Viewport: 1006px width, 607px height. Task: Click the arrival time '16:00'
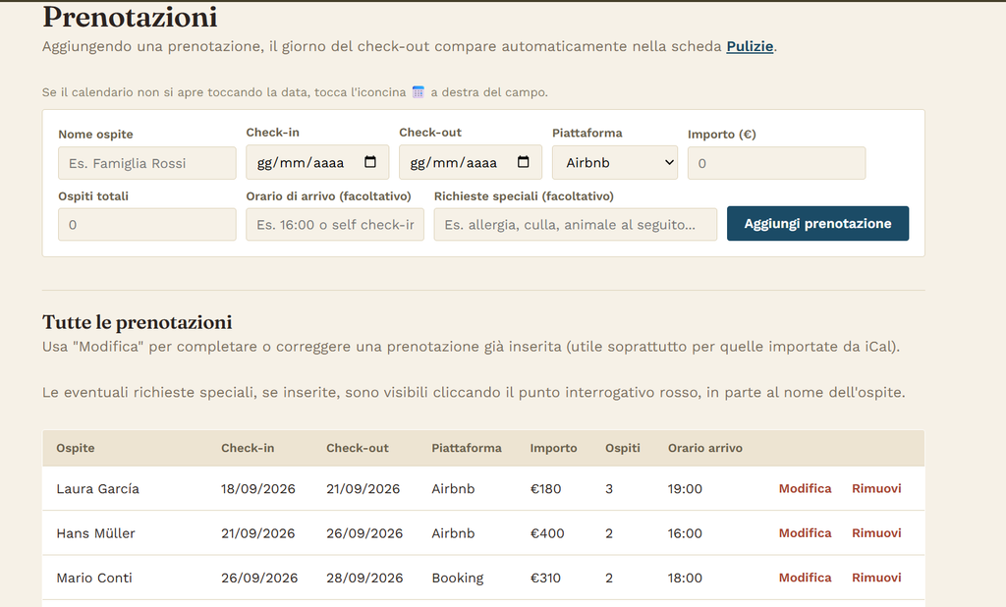click(685, 533)
